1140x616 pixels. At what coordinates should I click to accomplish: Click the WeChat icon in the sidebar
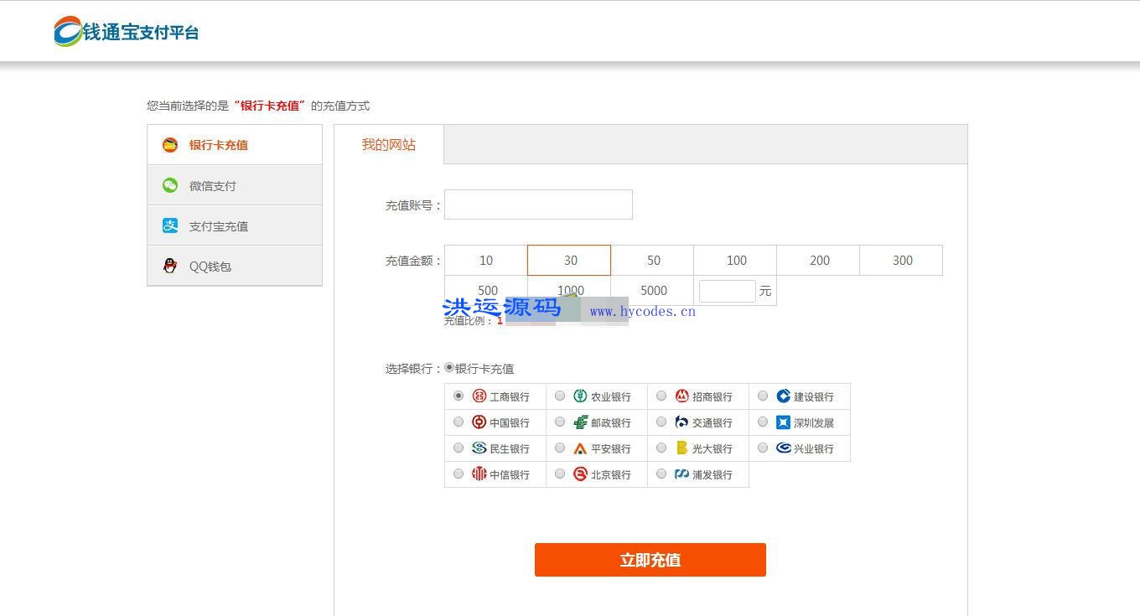(x=170, y=185)
